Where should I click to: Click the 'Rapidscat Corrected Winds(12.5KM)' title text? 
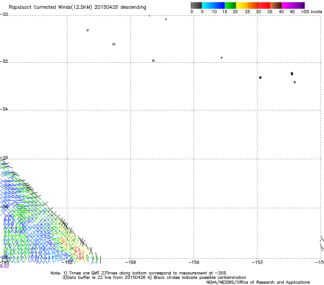[x=50, y=7]
